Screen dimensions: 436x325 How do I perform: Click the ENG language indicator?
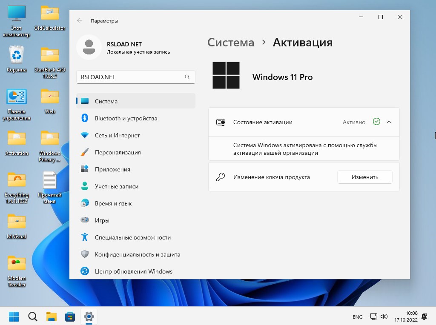click(x=357, y=316)
